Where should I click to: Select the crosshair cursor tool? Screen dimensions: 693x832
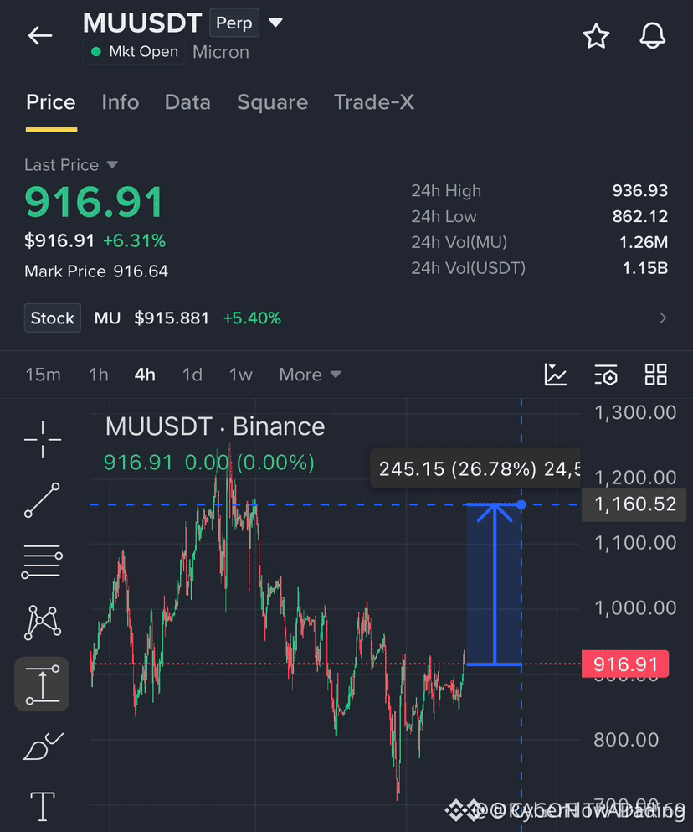tap(43, 439)
